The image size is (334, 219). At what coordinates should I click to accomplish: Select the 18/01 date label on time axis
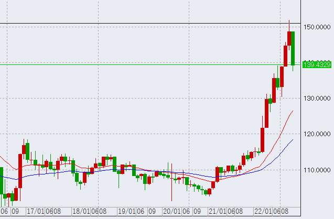click(x=81, y=211)
